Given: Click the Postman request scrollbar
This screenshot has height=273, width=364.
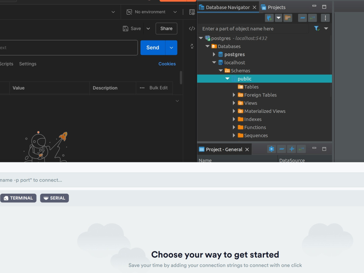Looking at the screenshot, I should (181, 78).
